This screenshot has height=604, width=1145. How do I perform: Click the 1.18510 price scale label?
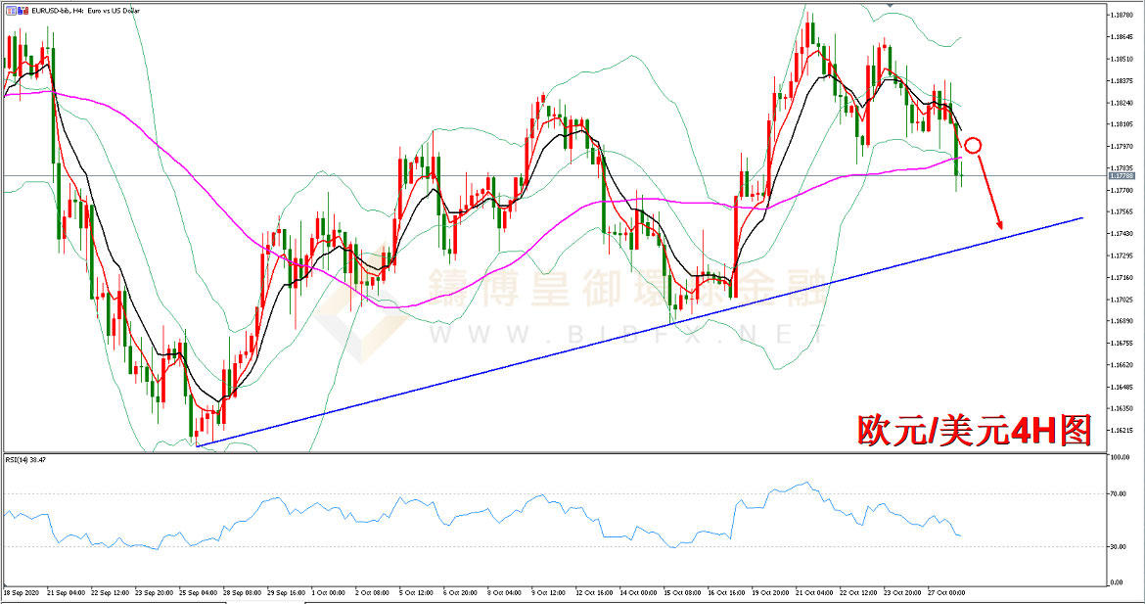click(1122, 59)
